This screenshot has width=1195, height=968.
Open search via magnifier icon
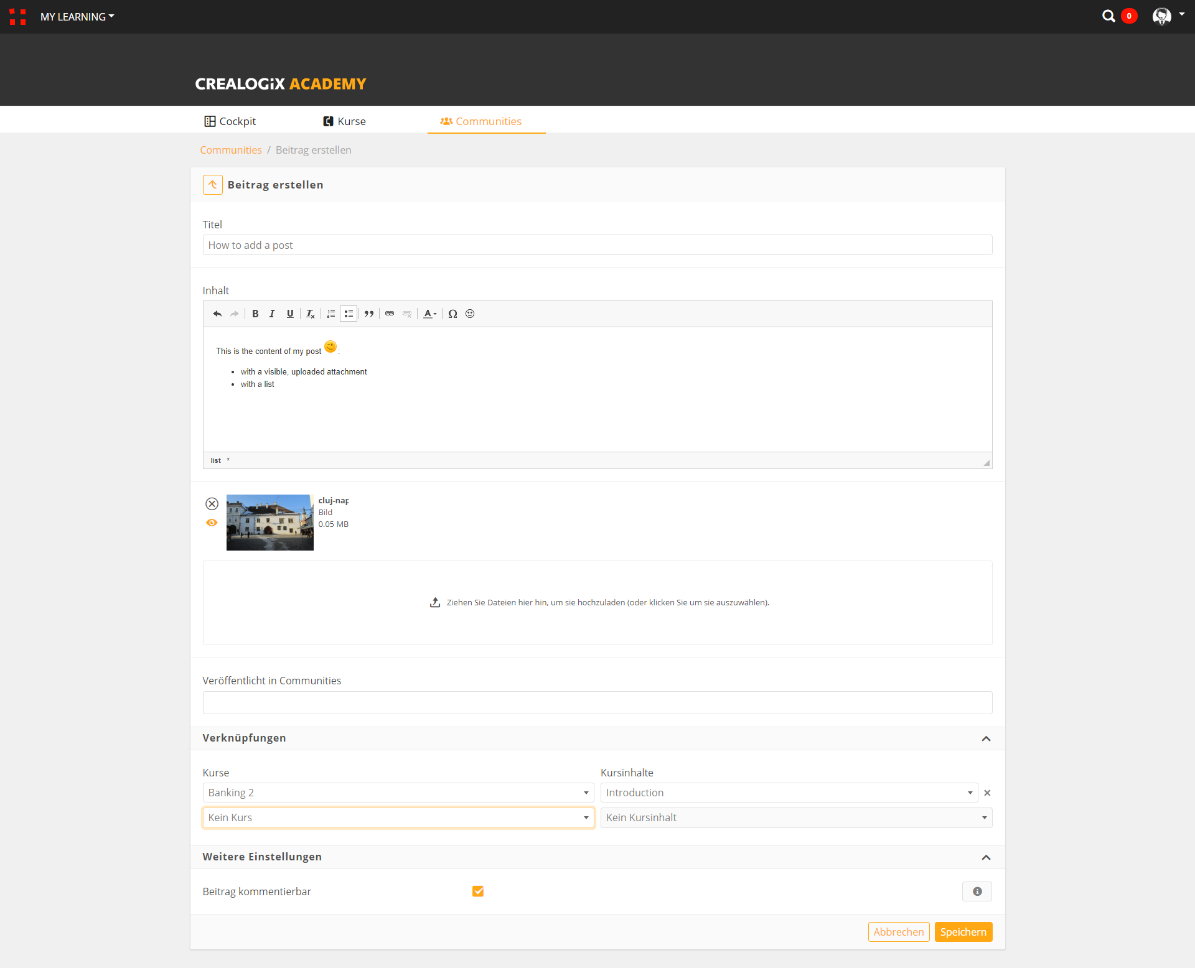coord(1108,16)
